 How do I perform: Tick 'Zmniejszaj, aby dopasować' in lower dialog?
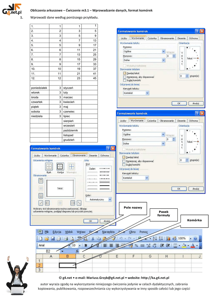124,161
